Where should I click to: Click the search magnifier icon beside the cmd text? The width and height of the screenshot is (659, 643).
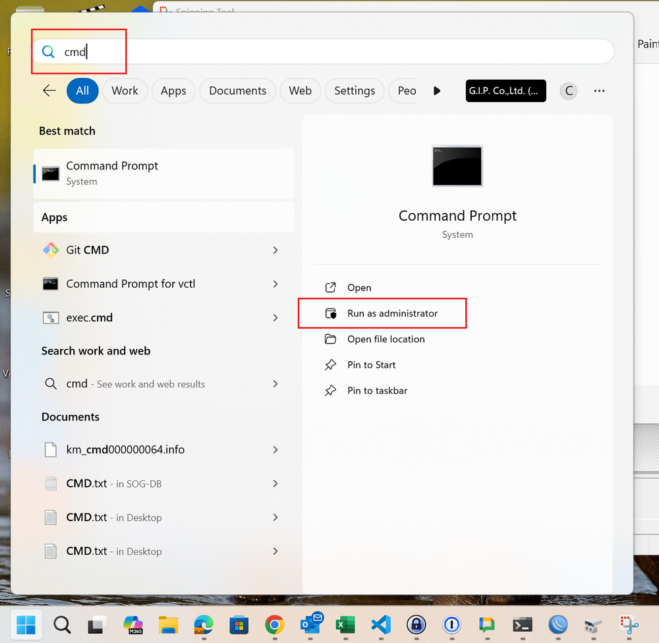(x=48, y=51)
